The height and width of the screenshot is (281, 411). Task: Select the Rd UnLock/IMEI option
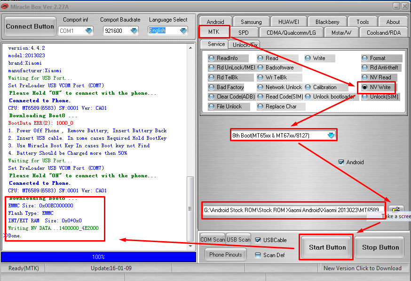pyautogui.click(x=211, y=68)
